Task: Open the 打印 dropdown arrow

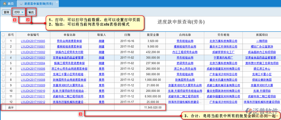Action: (22, 12)
